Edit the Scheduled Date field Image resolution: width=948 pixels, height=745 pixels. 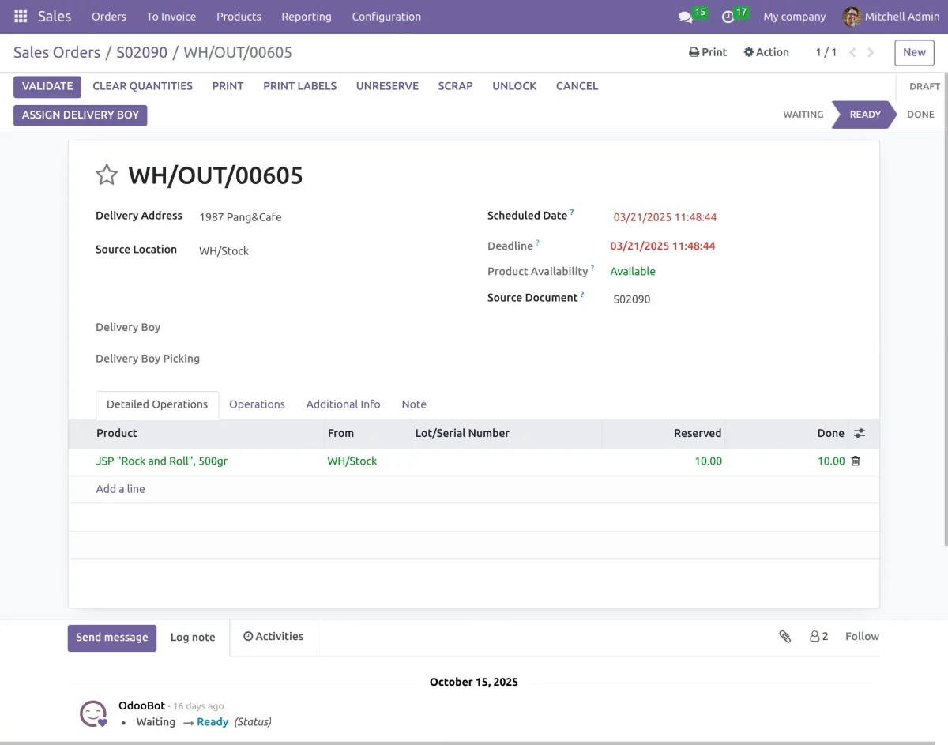coord(664,217)
